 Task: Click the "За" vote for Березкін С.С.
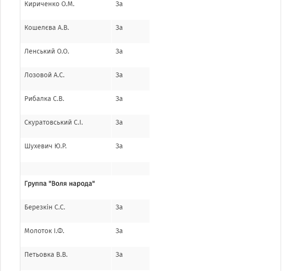(x=119, y=208)
